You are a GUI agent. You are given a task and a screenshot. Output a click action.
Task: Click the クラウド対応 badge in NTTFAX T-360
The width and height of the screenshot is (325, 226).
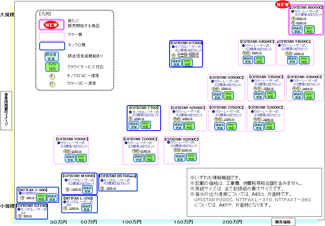click(41, 198)
